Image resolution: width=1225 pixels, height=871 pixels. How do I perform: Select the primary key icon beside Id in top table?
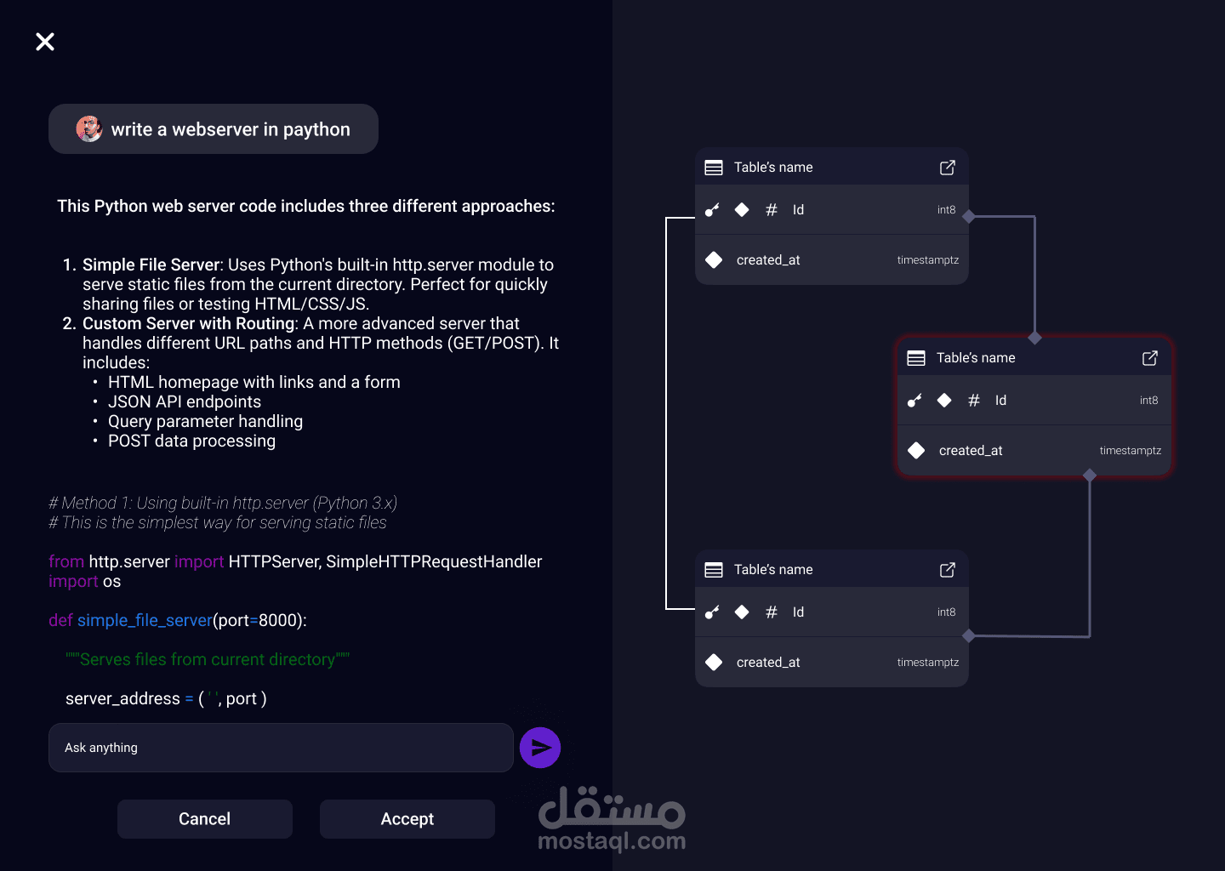711,210
